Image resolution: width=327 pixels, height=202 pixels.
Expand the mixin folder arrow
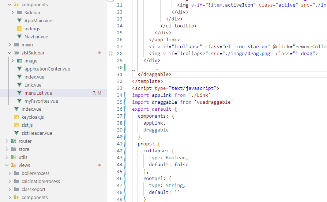click(x=10, y=45)
